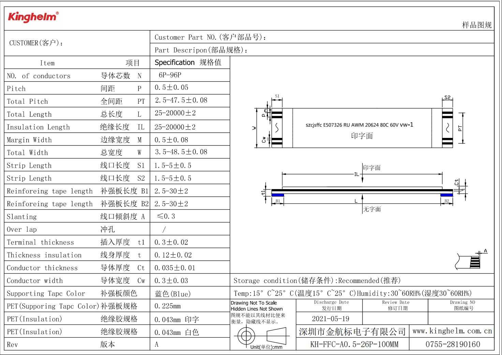502x355 pixels.
Task: Click the 'Unit(单位):mm' label
Action: click(266, 347)
